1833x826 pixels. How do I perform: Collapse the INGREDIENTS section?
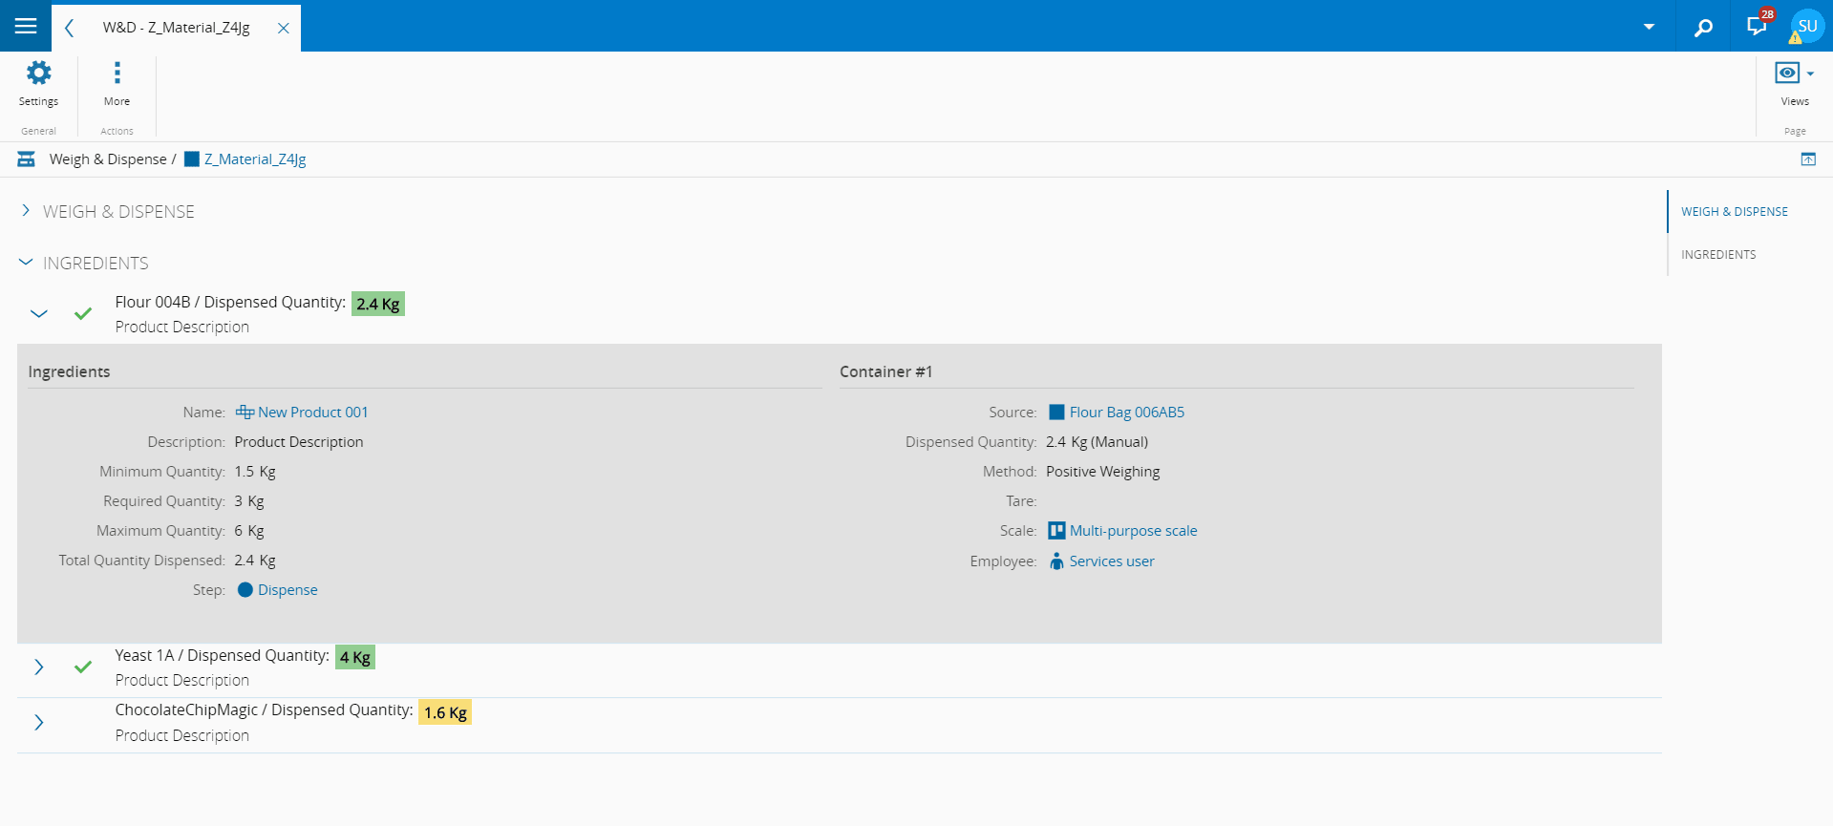pos(26,262)
